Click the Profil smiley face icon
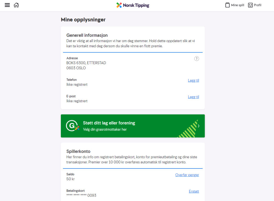 (250, 5)
